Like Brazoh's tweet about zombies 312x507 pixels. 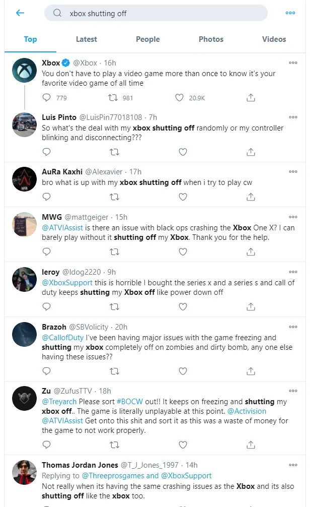(183, 371)
